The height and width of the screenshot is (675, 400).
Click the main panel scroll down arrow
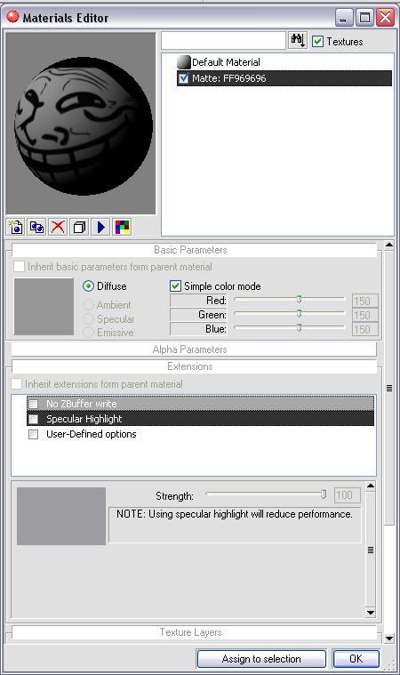[x=388, y=639]
